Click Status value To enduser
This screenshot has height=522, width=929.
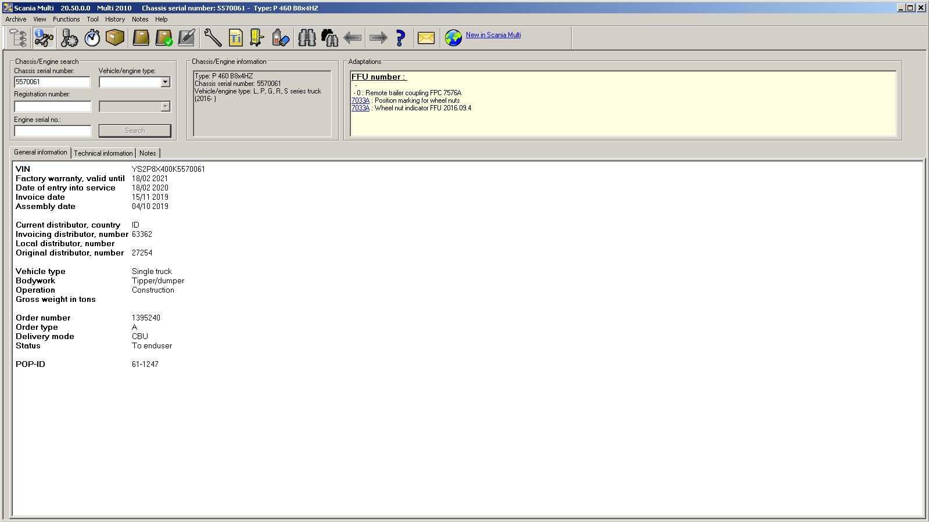point(152,345)
